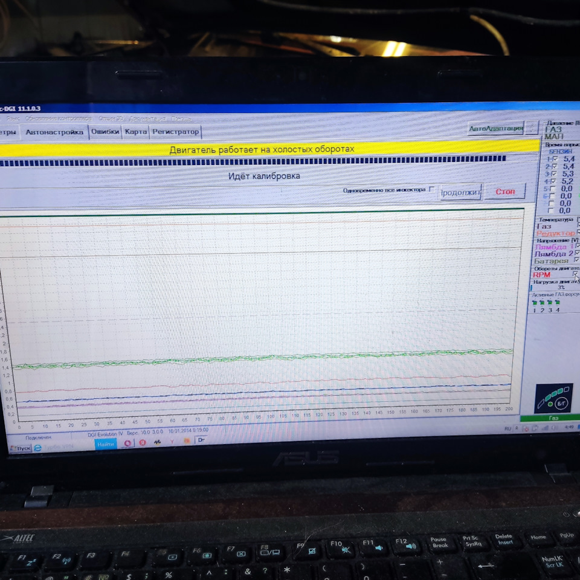Click active gas injector 2 icon

point(542,303)
